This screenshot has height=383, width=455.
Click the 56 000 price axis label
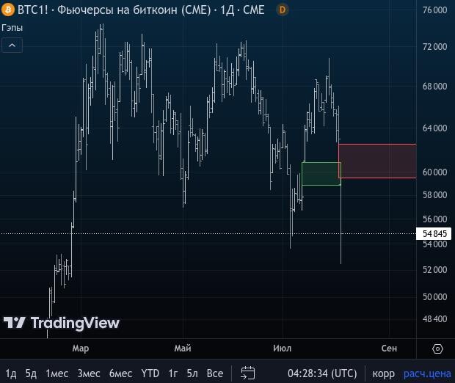pos(434,219)
